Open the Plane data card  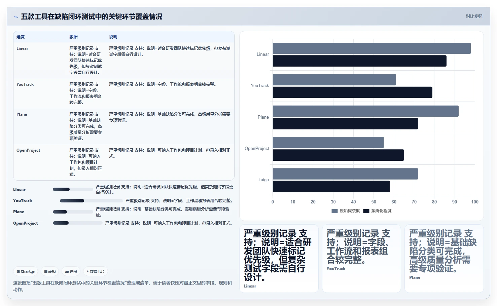point(444,259)
